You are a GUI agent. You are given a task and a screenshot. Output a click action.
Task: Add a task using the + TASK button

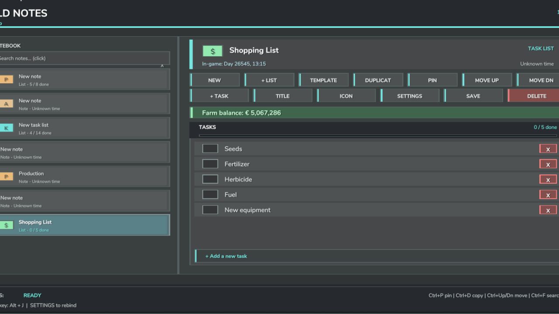[x=219, y=96]
